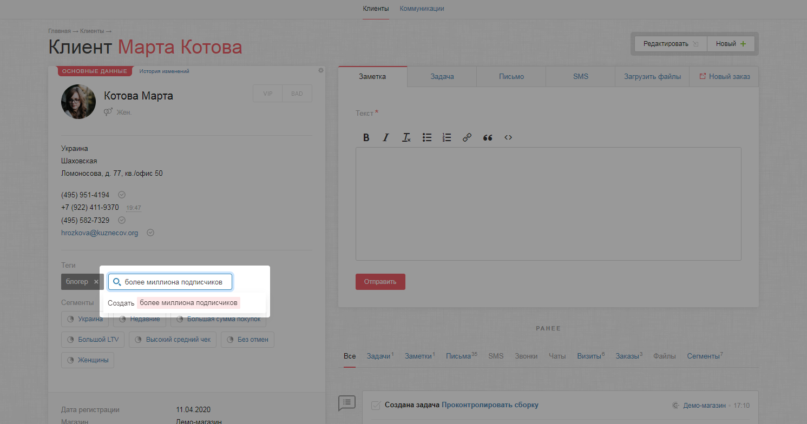Filter history by 'Чаты'

tap(557, 356)
